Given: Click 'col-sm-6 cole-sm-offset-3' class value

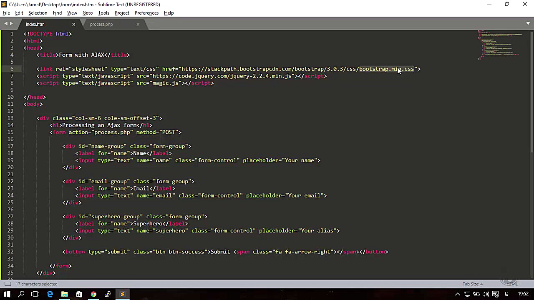Looking at the screenshot, I should pyautogui.click(x=115, y=118).
